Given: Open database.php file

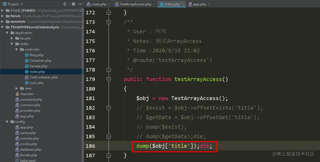Looking at the screenshot, I should (31, 150).
